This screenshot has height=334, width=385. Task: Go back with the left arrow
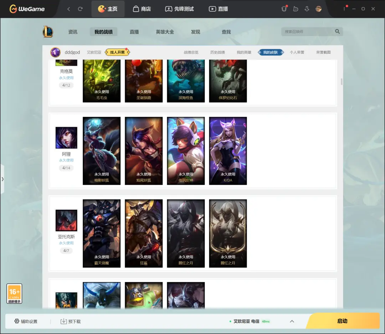coord(68,9)
